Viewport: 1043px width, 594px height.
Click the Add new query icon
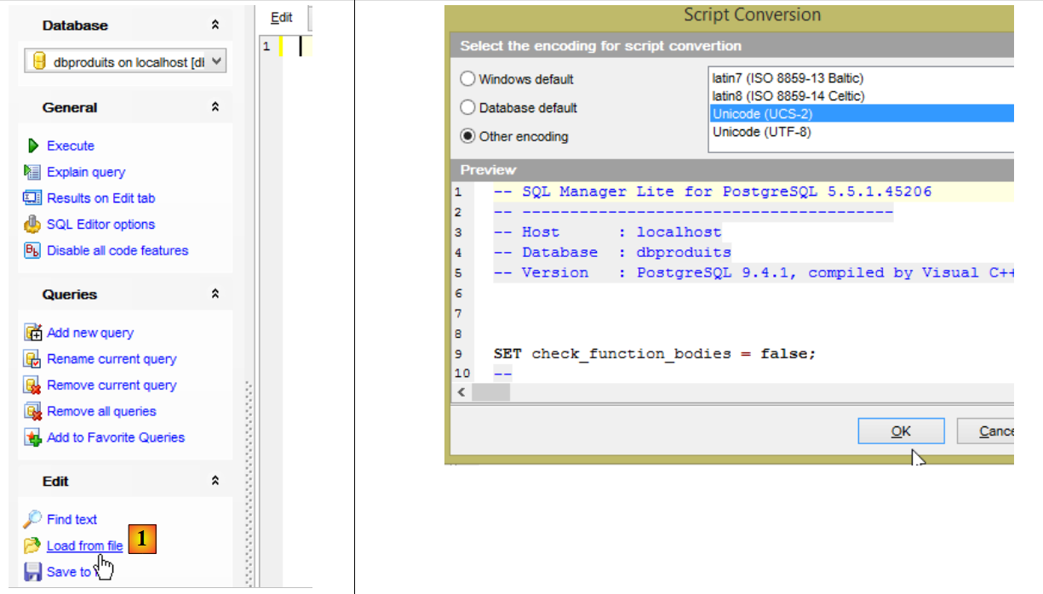[33, 333]
